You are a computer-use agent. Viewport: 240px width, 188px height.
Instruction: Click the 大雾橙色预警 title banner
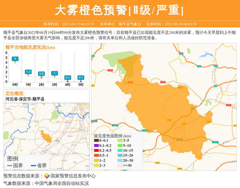pos(120,10)
